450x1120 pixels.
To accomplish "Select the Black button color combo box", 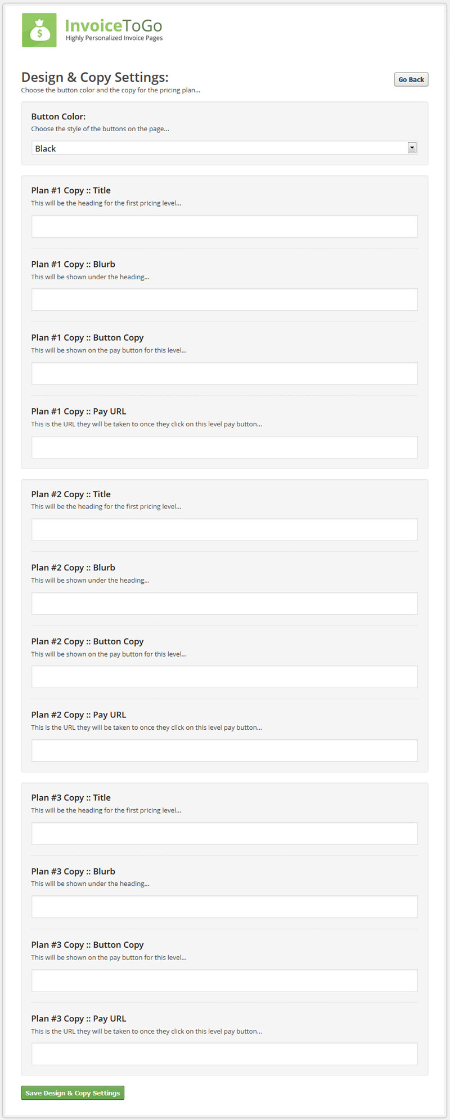I will [224, 148].
